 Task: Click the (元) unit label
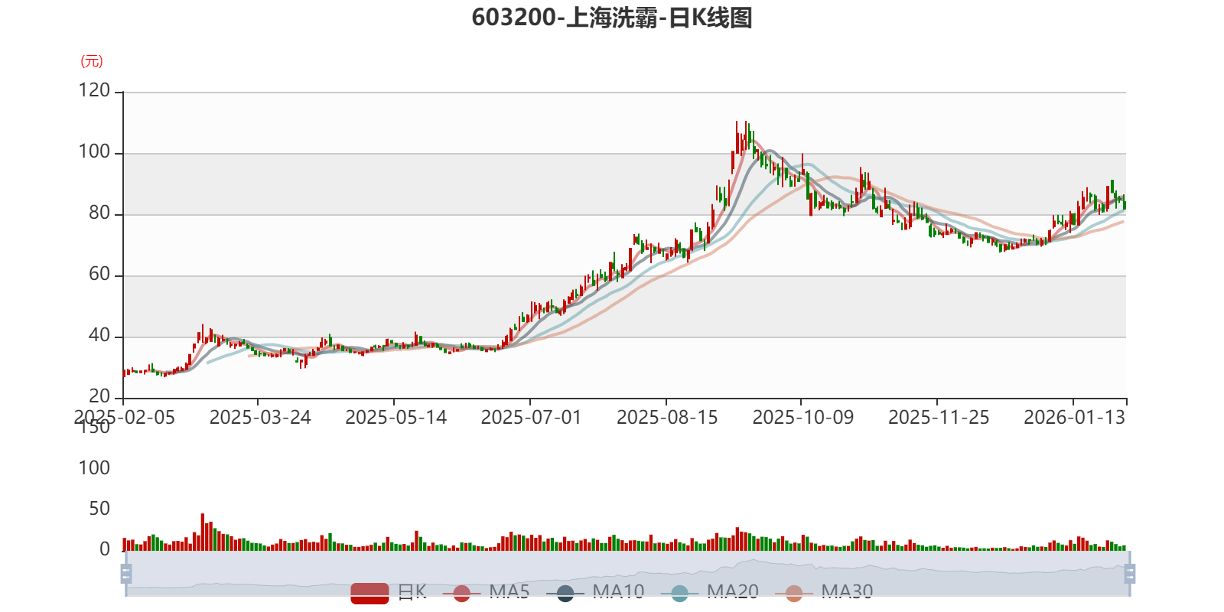pyautogui.click(x=92, y=61)
